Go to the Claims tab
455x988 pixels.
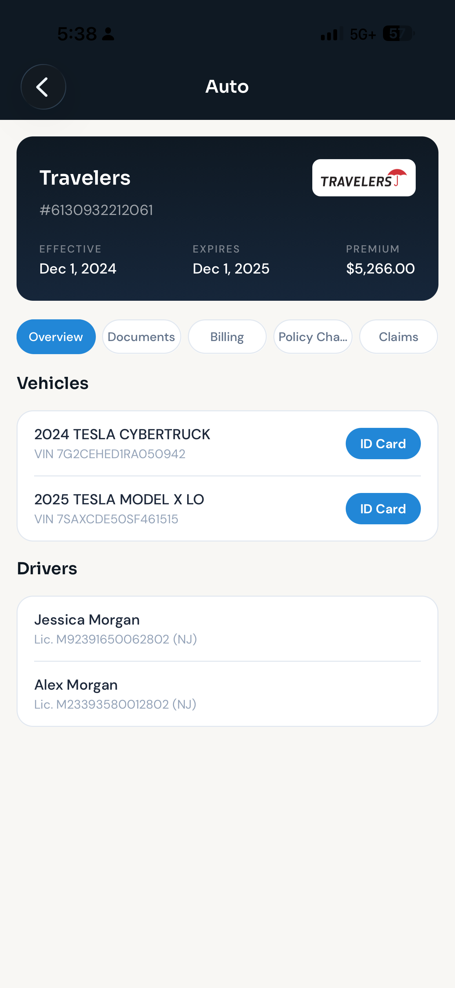tap(398, 336)
